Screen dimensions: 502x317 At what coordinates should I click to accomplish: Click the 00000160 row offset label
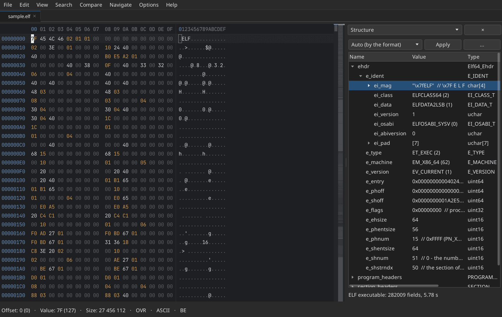[13, 233]
